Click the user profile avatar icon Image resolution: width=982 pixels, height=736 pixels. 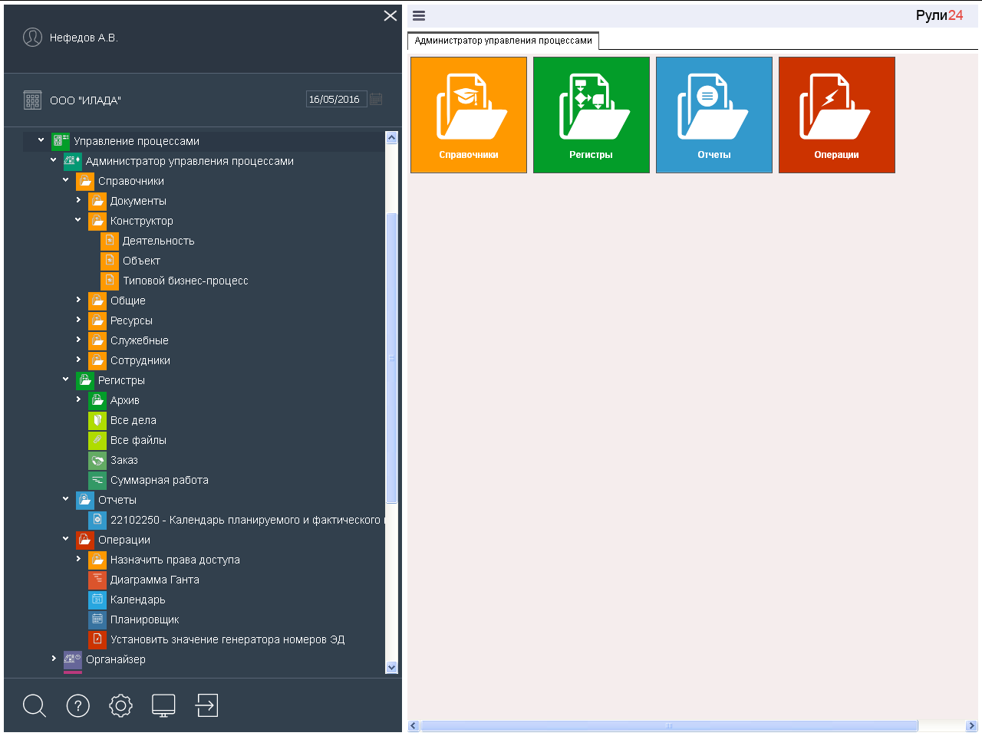point(32,38)
